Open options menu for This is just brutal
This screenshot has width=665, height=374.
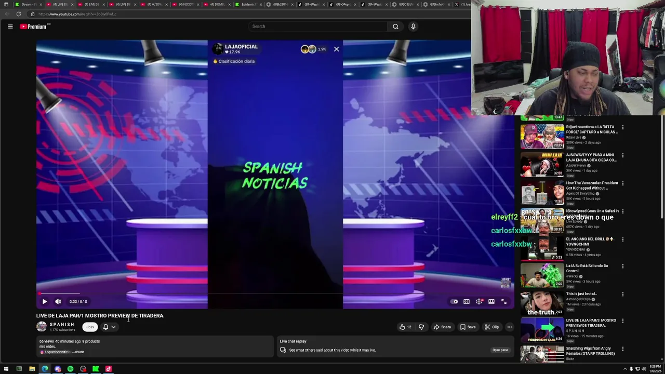tap(622, 295)
